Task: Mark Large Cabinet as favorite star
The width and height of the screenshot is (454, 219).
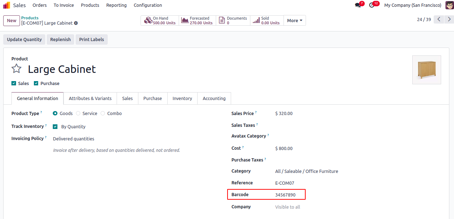Action: (x=16, y=69)
